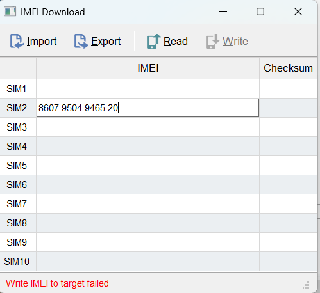The height and width of the screenshot is (293, 320).
Task: Select the SIM7 row header
Action: [x=18, y=204]
